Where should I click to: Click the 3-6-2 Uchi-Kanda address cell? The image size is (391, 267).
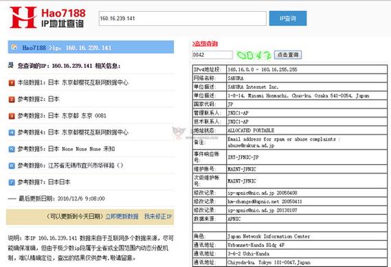click(x=306, y=254)
